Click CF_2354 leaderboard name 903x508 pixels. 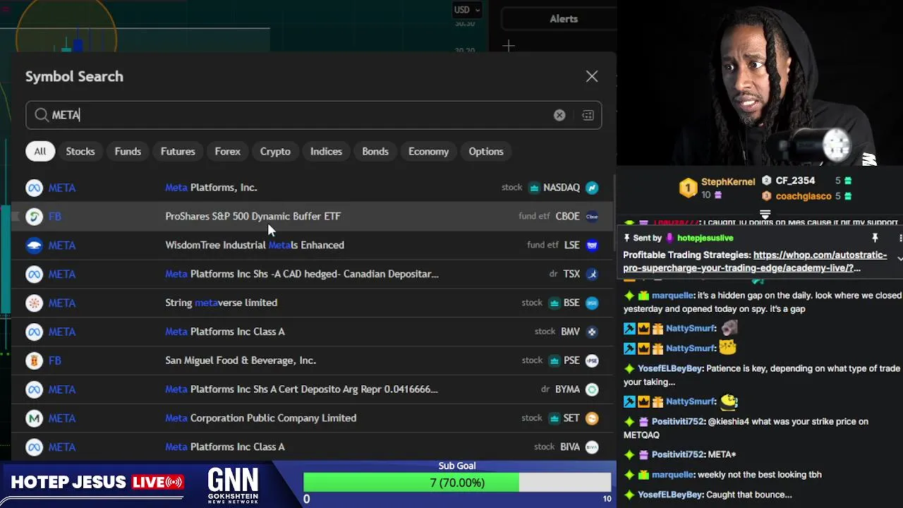tap(795, 181)
